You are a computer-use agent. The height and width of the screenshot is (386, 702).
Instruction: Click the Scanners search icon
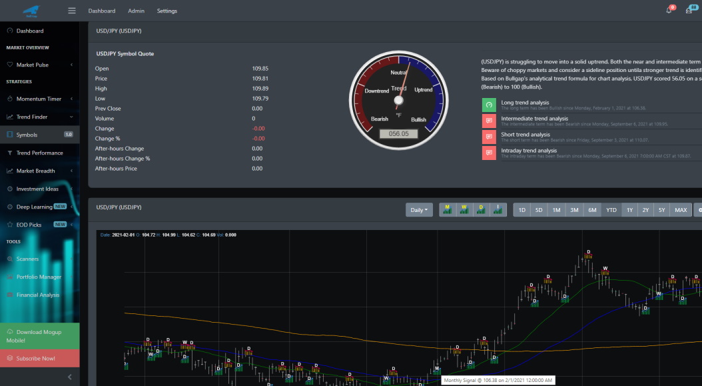(10, 259)
